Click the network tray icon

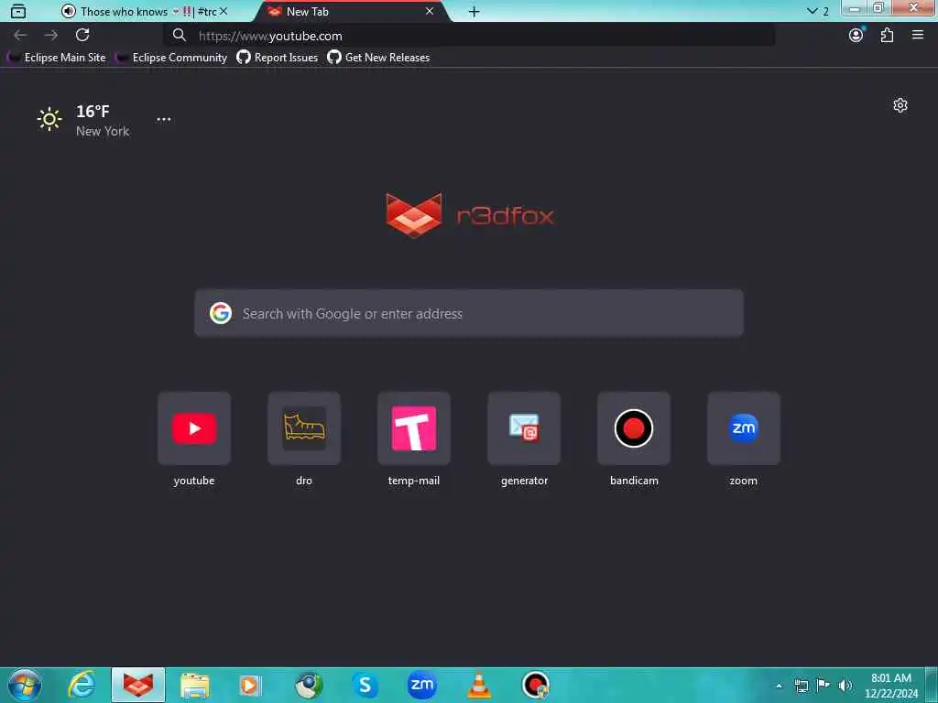(801, 686)
